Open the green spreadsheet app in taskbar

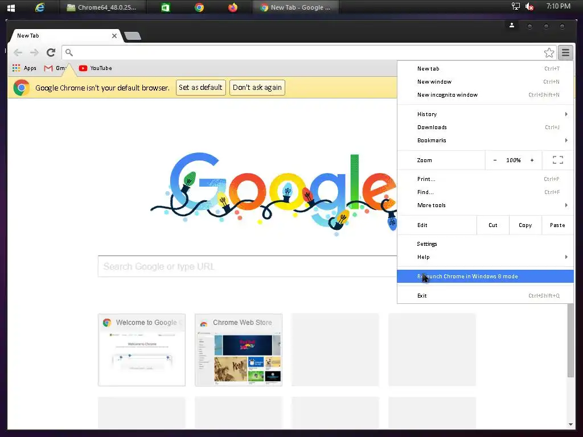click(x=166, y=7)
